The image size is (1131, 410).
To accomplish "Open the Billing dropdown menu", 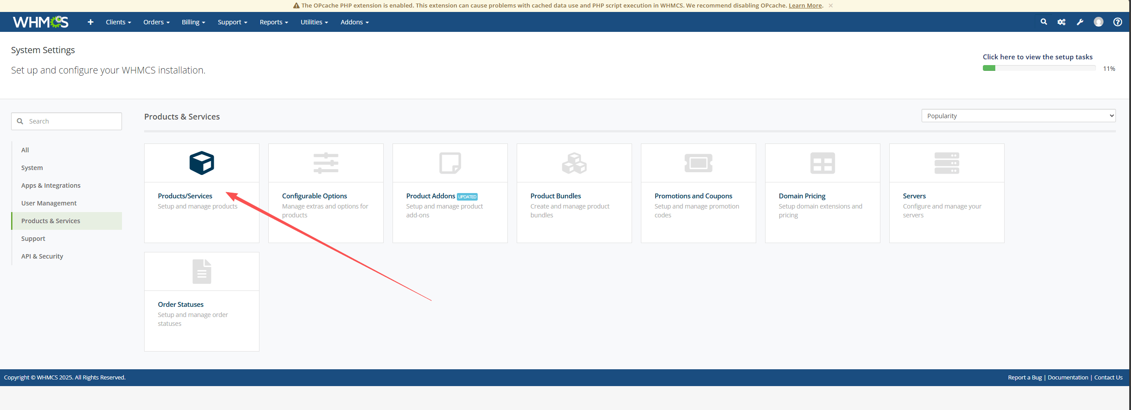I will (193, 22).
